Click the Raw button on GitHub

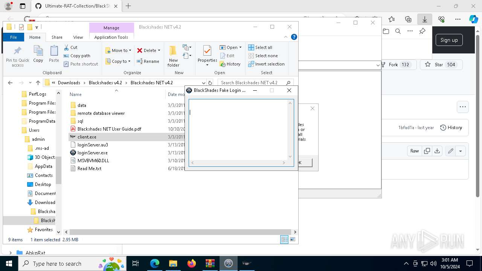(414, 151)
